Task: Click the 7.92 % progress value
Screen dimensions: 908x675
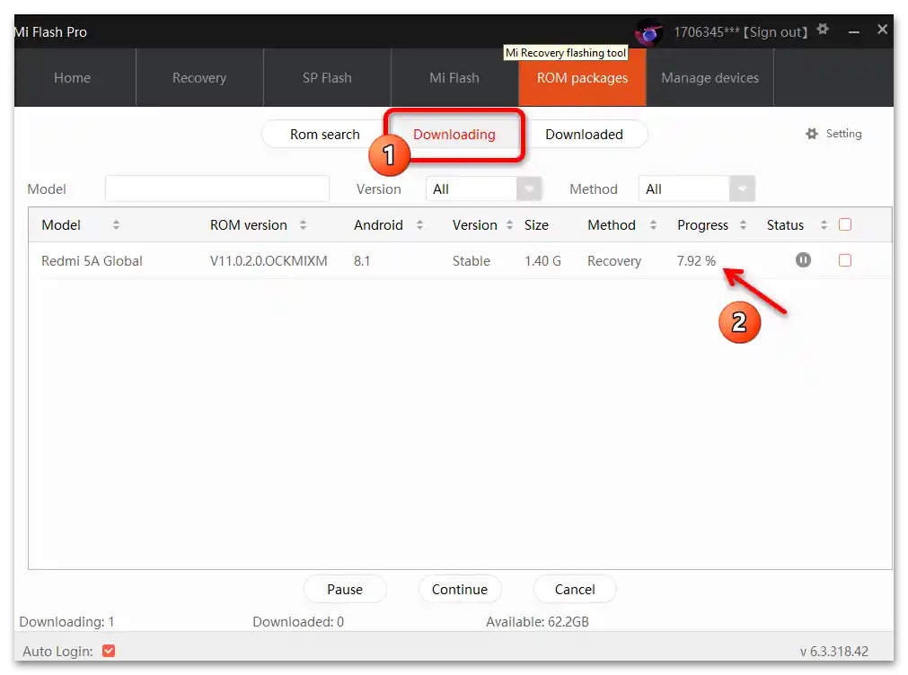Action: point(696,261)
